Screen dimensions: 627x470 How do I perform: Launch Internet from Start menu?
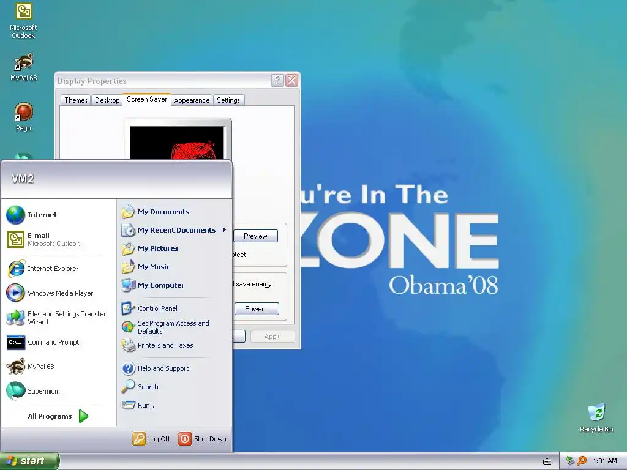[x=58, y=215]
